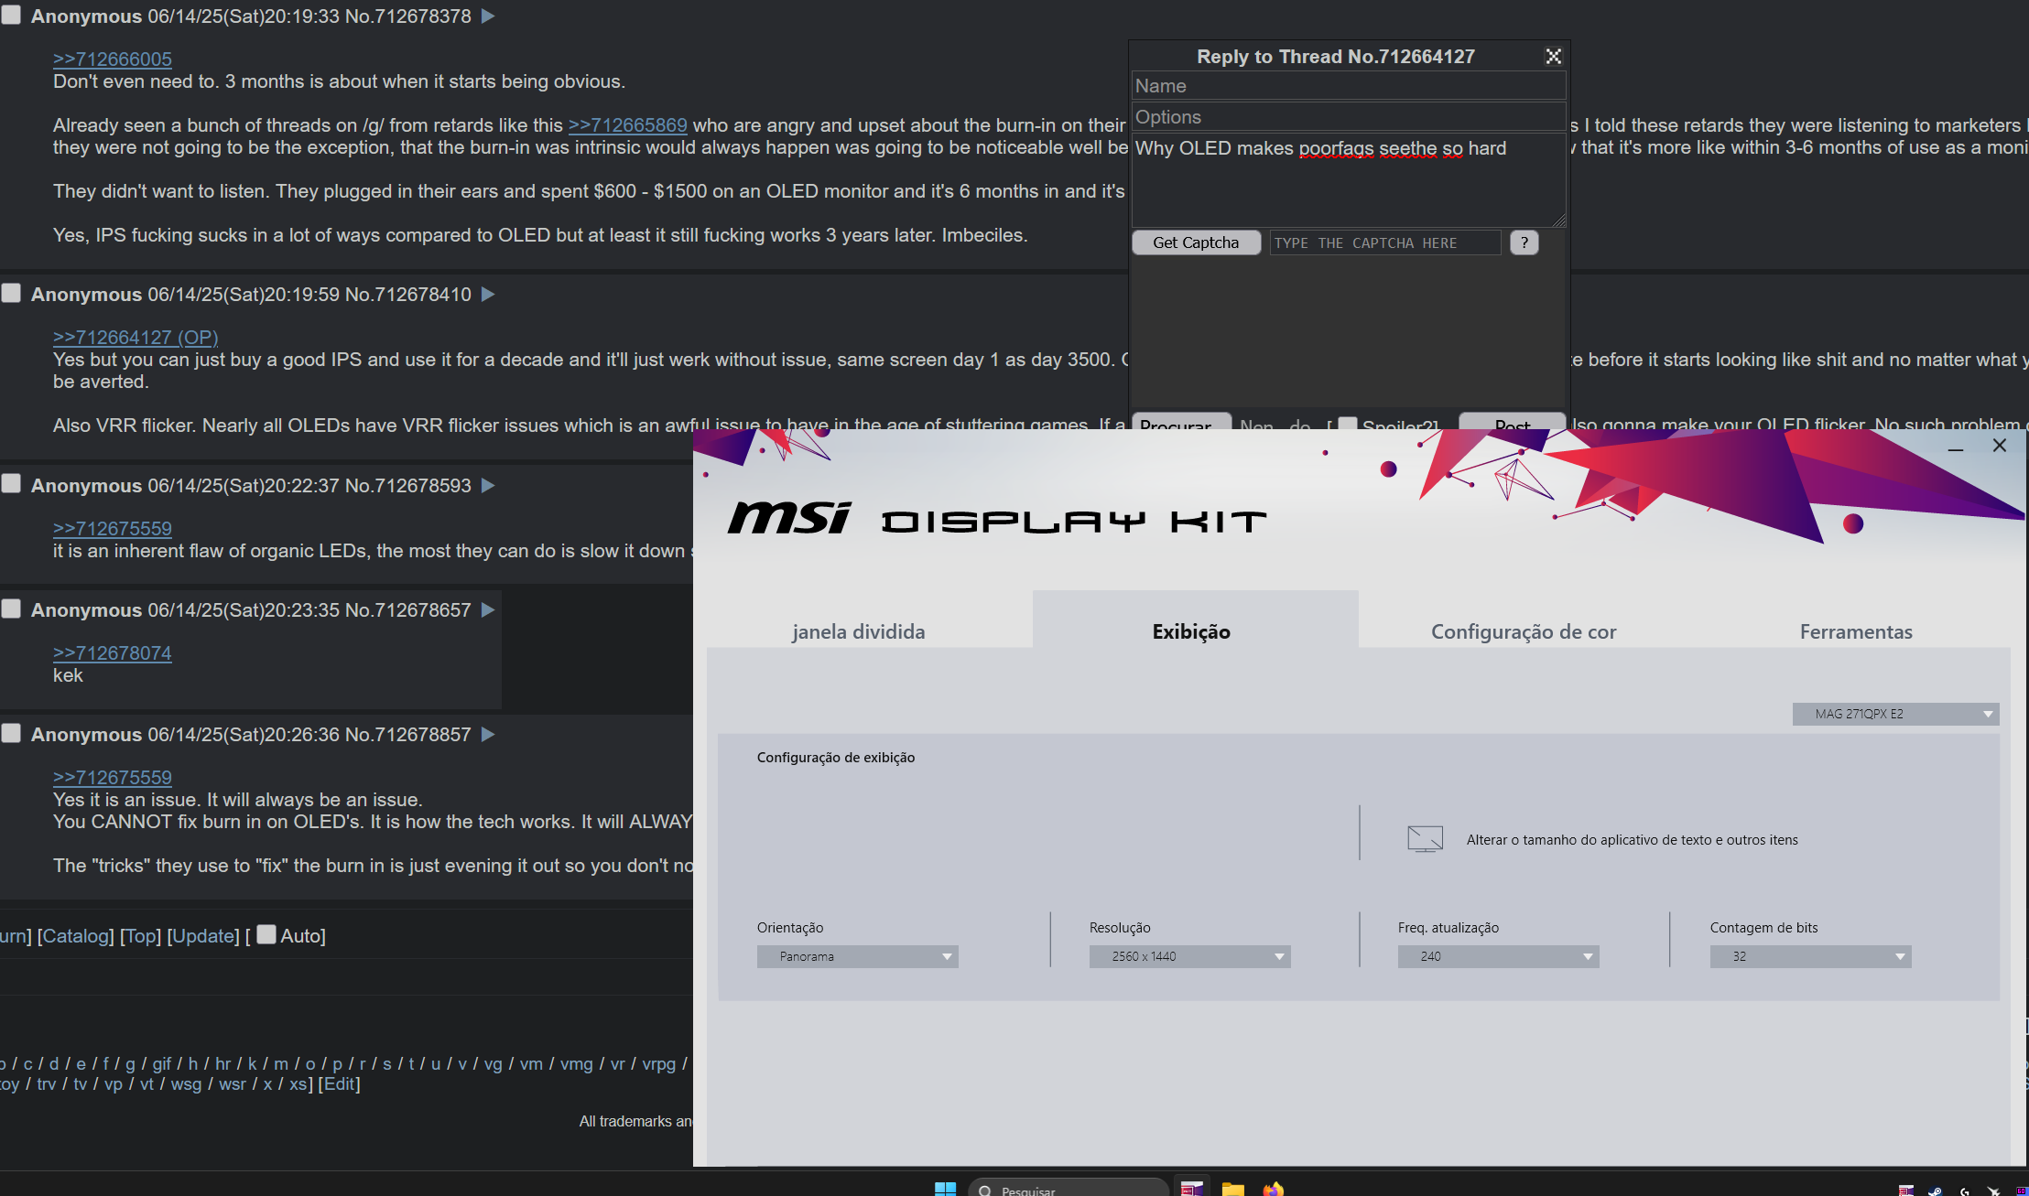
Task: Click the Post button in the reply form
Action: (1512, 422)
